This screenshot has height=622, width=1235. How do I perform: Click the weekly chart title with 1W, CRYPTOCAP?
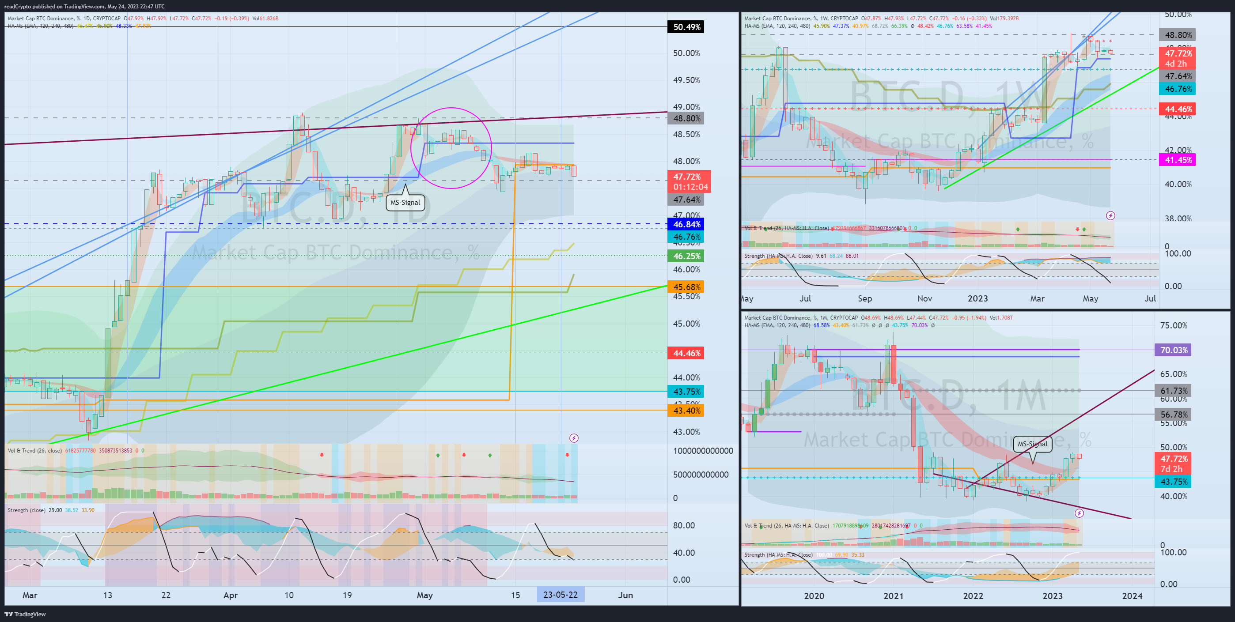[801, 19]
